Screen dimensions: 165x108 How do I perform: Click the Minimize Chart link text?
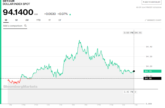coord(155,20)
